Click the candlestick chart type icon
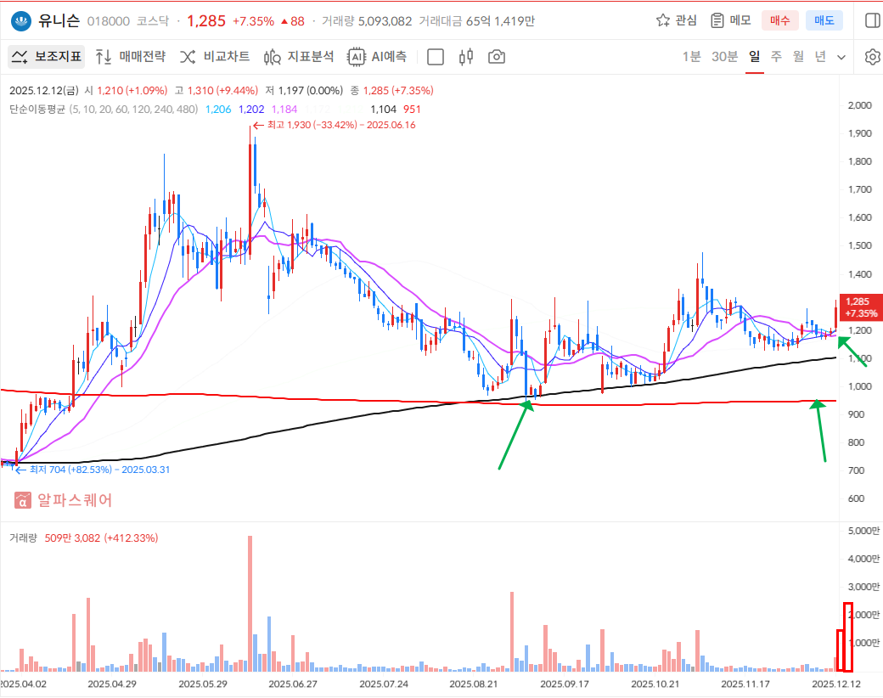Image resolution: width=883 pixels, height=698 pixels. coord(465,57)
